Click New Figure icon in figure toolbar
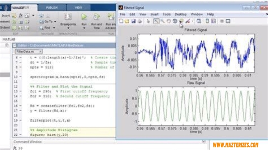The width and height of the screenshot is (268, 150). click(121, 21)
